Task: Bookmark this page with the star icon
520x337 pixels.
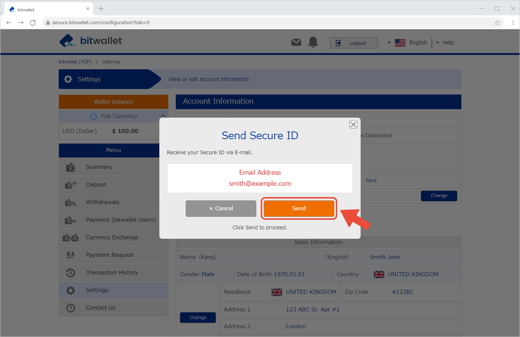Action: (x=497, y=23)
